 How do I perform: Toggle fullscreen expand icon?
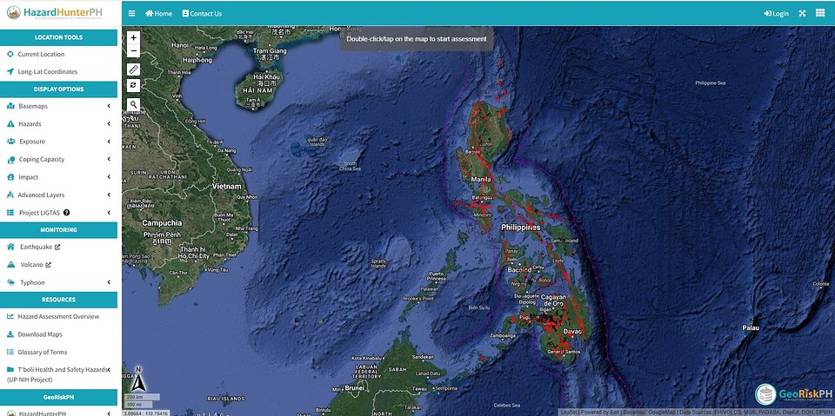coord(802,14)
